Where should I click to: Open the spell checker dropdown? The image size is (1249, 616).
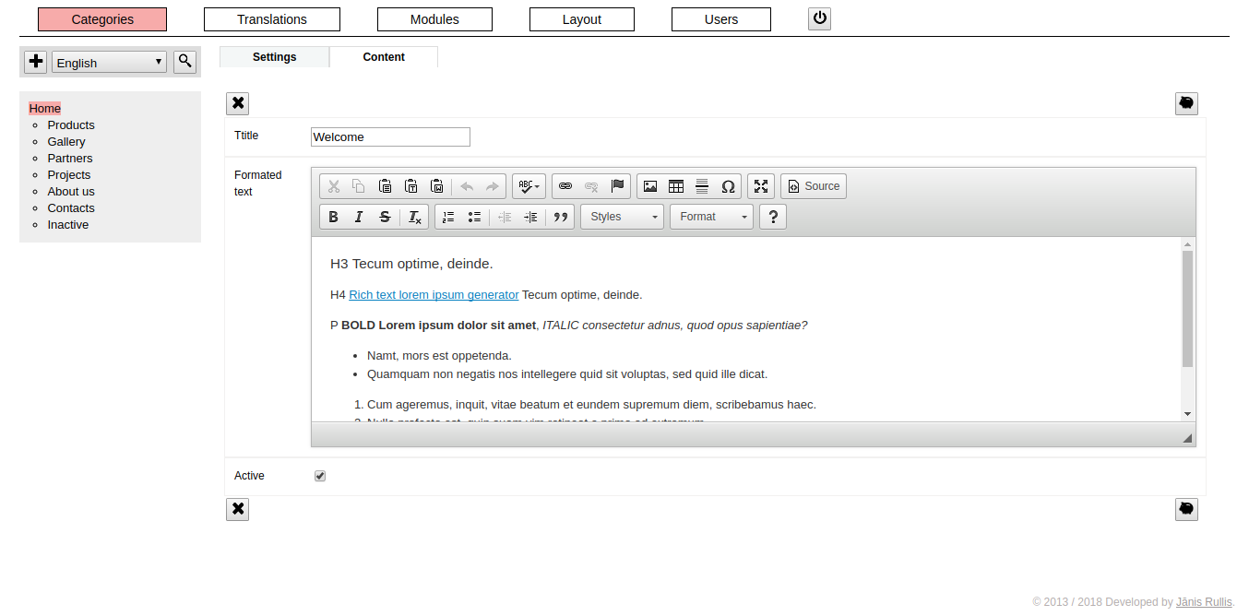[x=529, y=186]
